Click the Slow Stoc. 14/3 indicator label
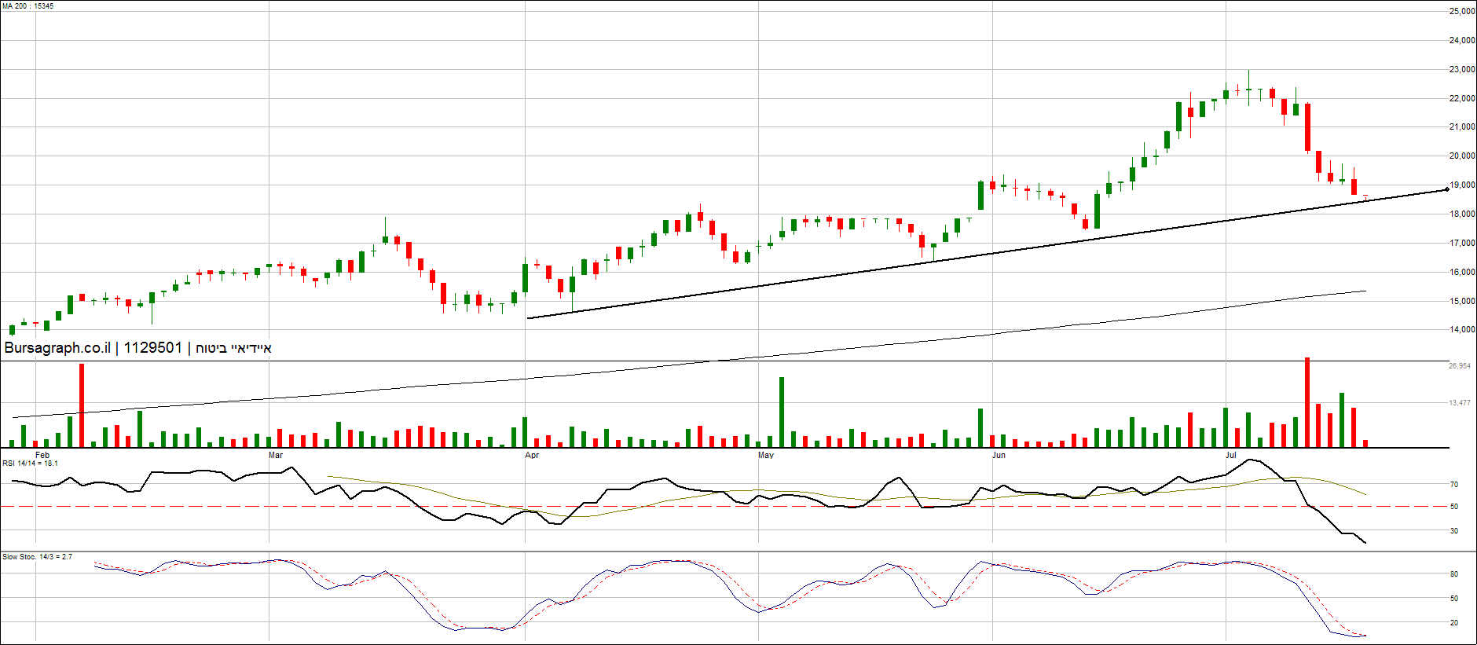The width and height of the screenshot is (1477, 645). point(37,557)
